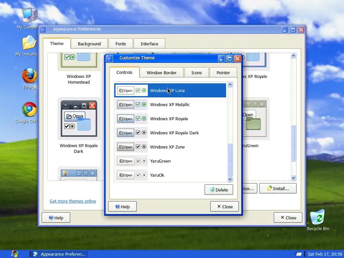
Task: Click Open preview icon for YaruOk
Action: pyautogui.click(x=126, y=175)
